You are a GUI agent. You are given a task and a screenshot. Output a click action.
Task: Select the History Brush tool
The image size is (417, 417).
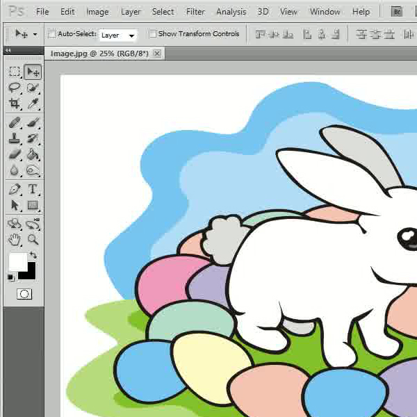[33, 138]
